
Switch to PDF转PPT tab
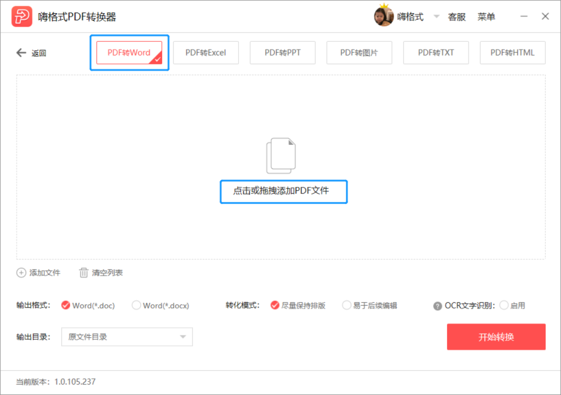coord(283,53)
